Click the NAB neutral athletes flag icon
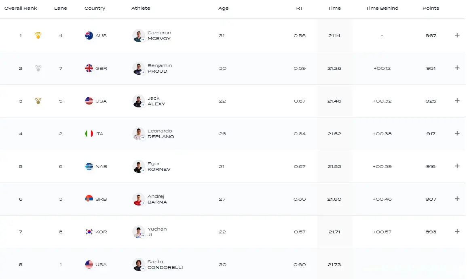467x279 pixels. pyautogui.click(x=89, y=166)
